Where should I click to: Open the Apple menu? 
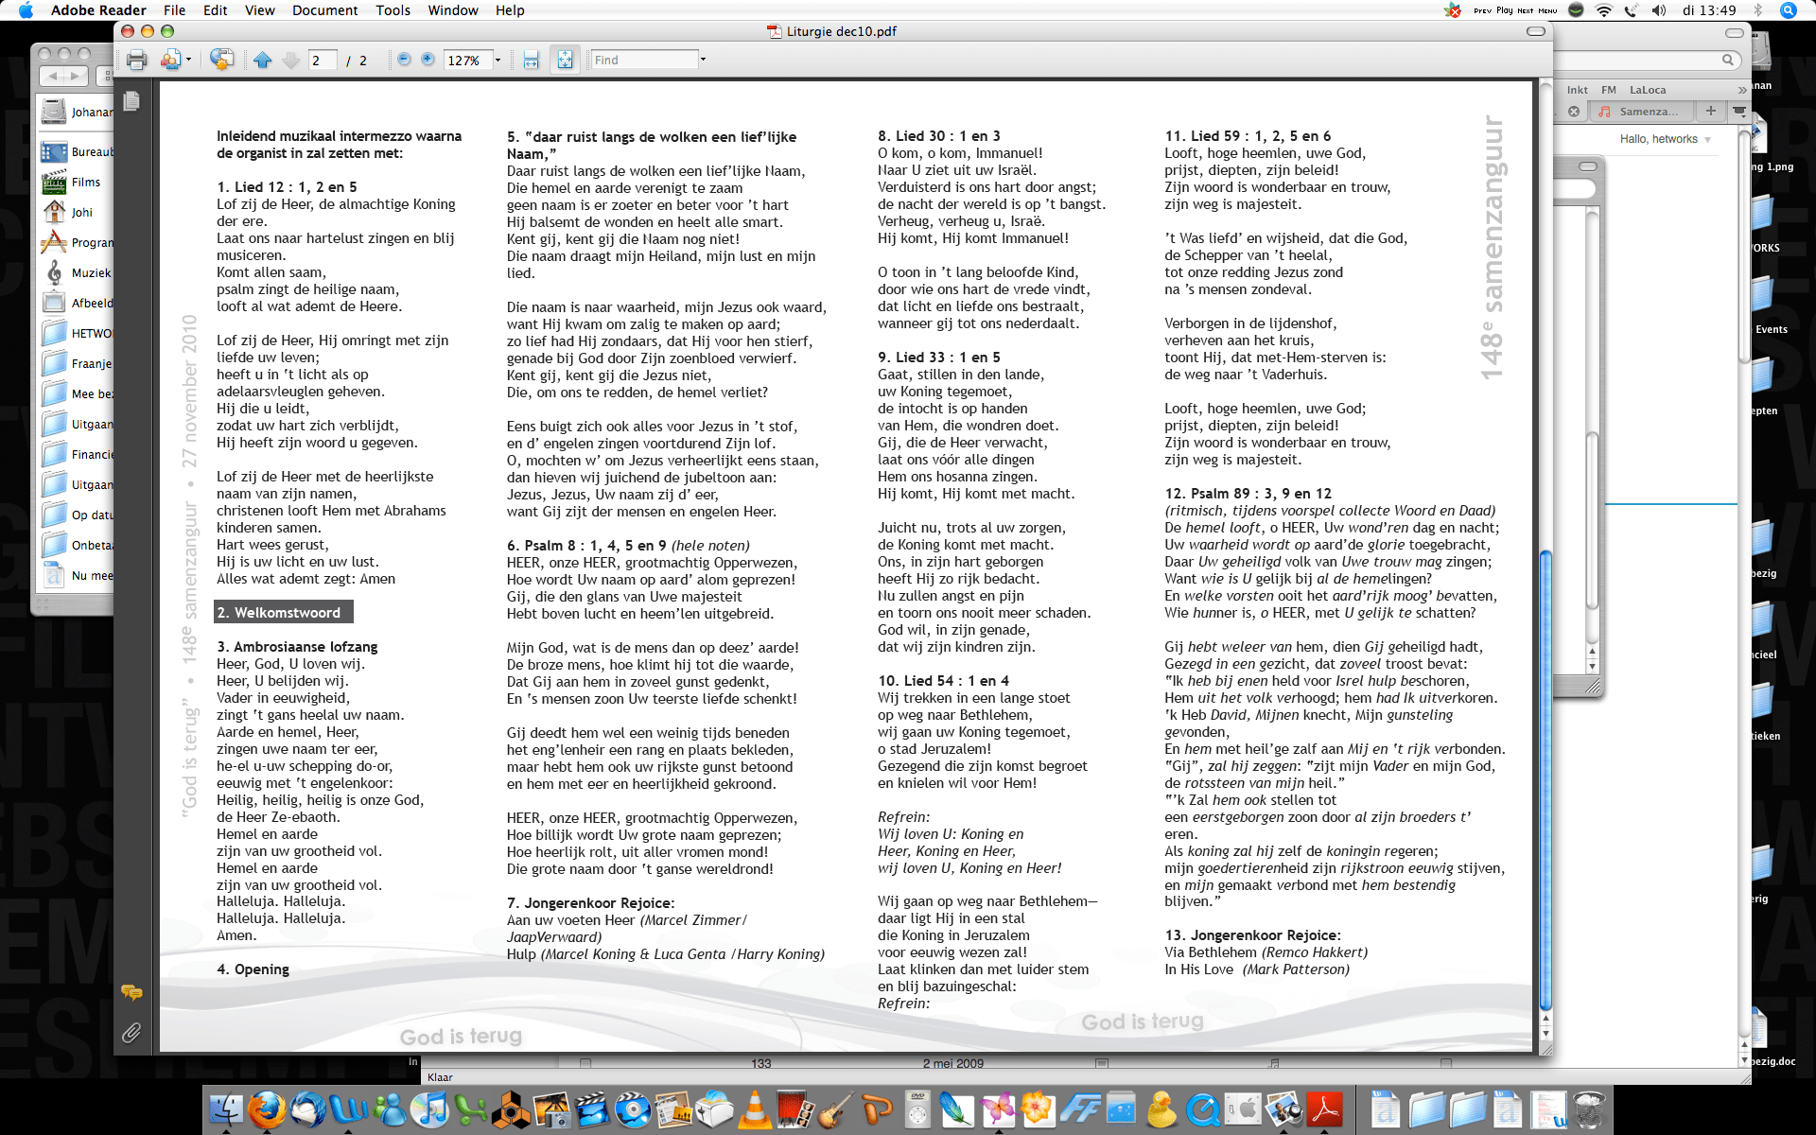(x=26, y=10)
